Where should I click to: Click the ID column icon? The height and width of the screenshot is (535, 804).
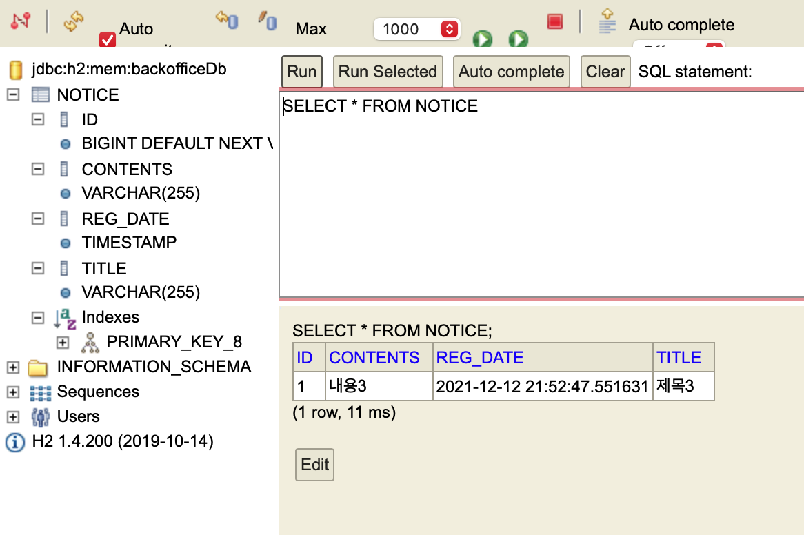point(64,119)
